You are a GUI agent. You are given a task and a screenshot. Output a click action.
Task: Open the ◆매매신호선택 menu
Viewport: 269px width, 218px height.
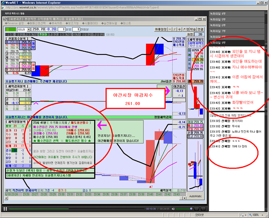point(36,23)
